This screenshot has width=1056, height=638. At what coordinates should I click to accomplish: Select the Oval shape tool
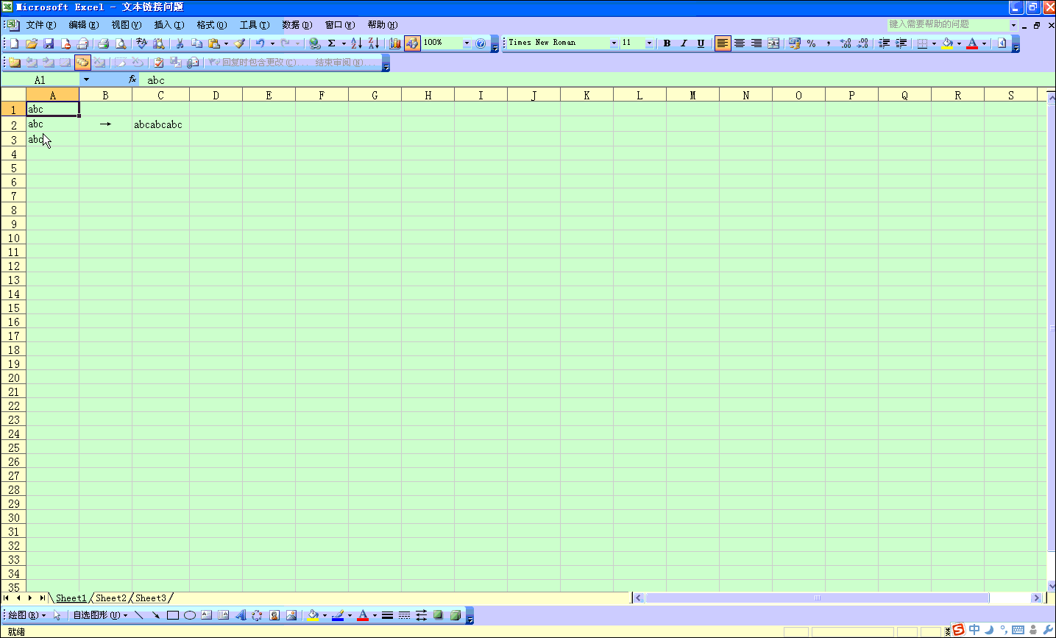[x=190, y=615]
